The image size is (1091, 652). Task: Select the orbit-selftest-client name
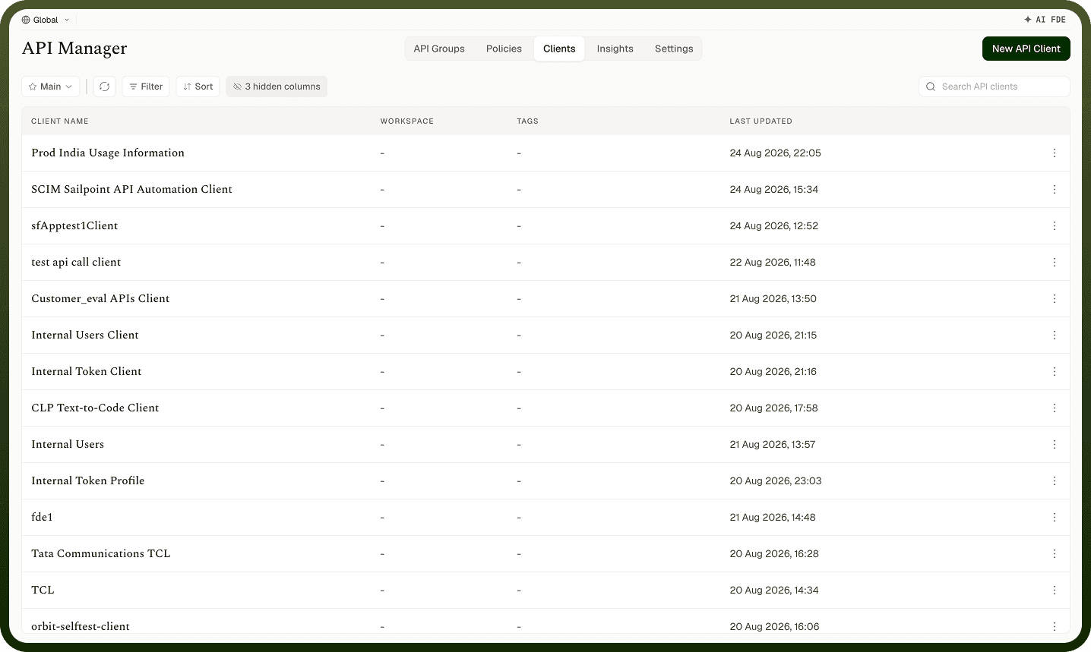point(81,626)
